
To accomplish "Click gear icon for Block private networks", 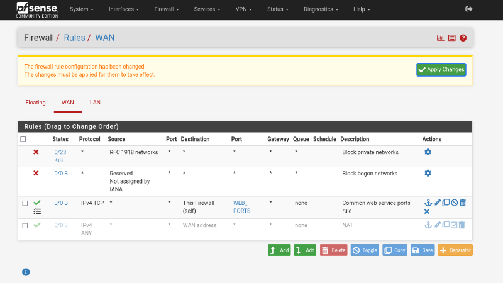I will pyautogui.click(x=428, y=152).
